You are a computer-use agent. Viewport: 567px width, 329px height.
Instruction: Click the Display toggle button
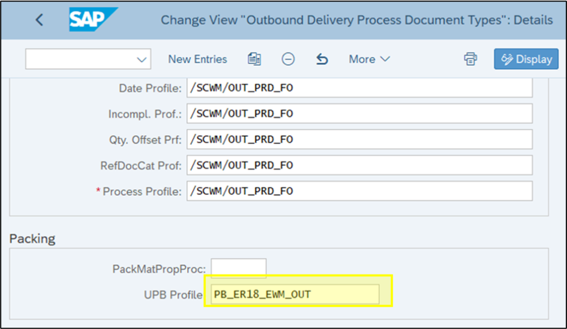click(526, 59)
